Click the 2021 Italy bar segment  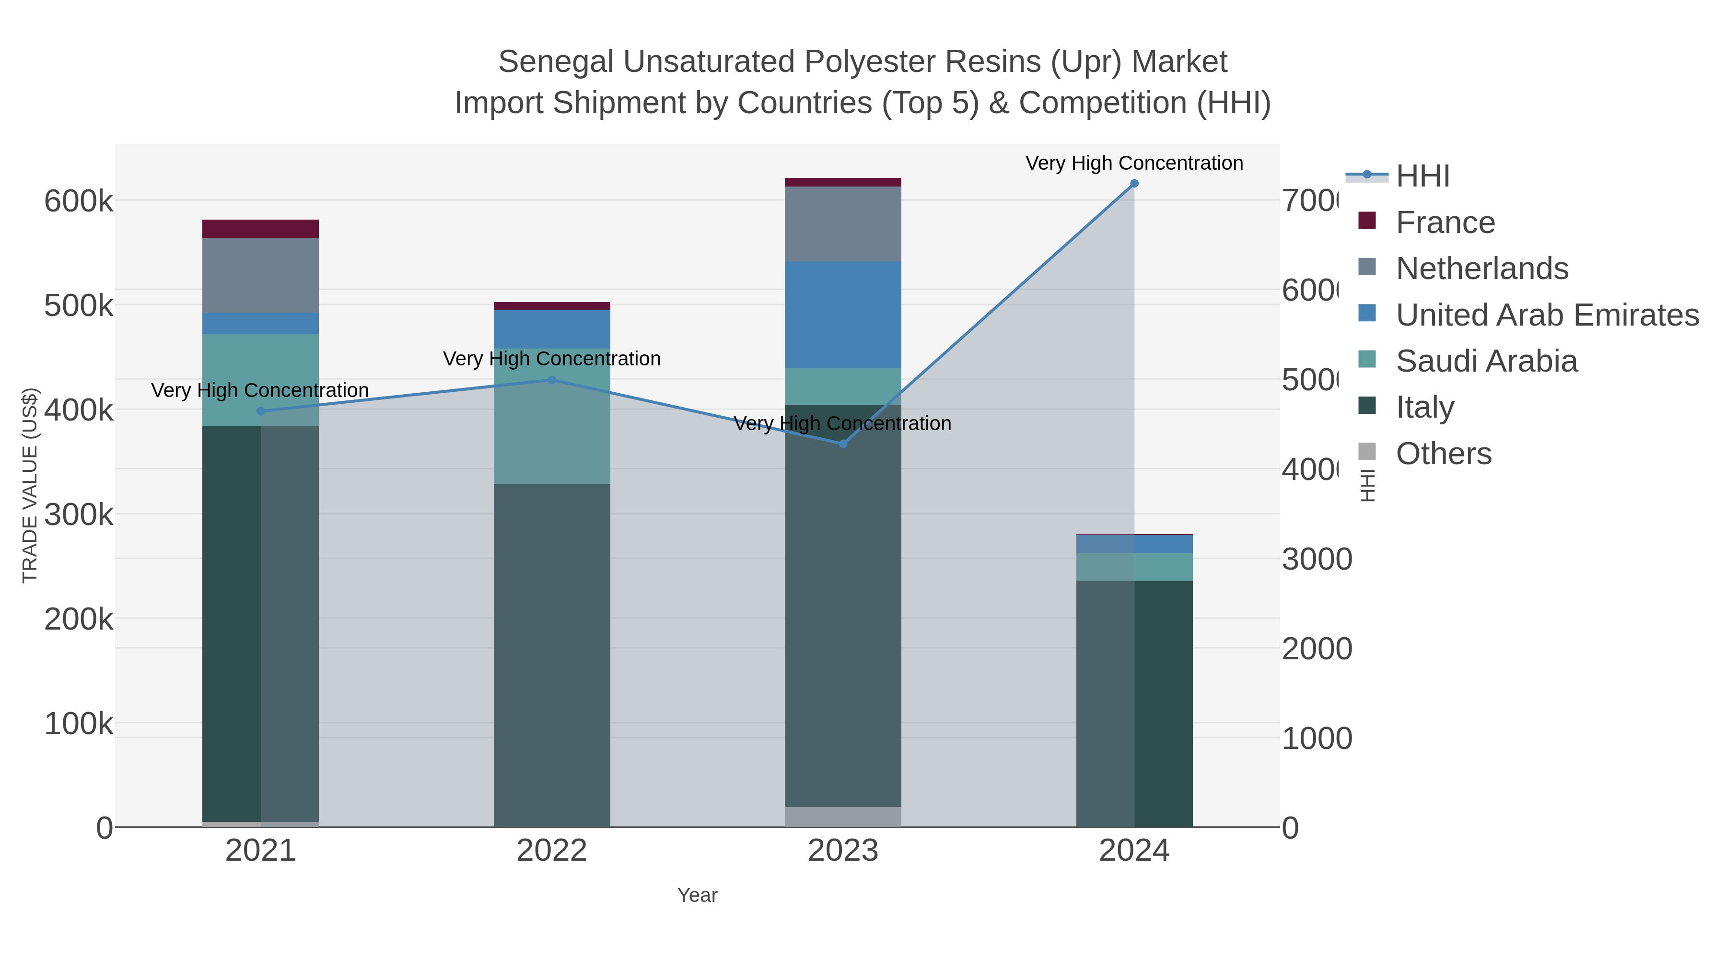261,624
